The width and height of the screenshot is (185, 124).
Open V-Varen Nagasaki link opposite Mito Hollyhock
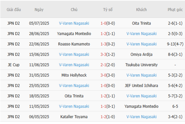tap(141, 75)
